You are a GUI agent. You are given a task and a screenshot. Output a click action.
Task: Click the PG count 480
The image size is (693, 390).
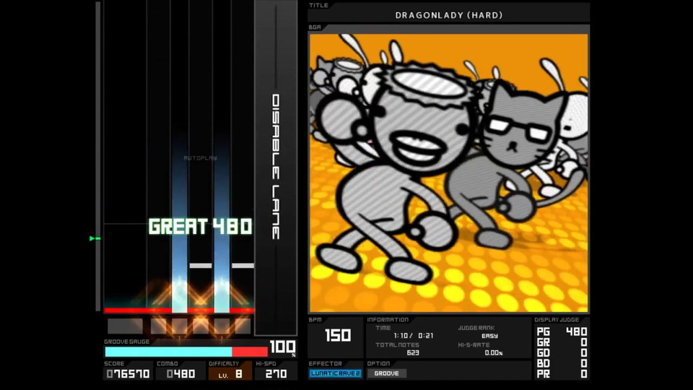click(576, 331)
